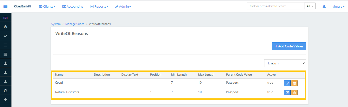Open the compass navigation icon in sidebar
Screen dimensions: 348x107
(x=5, y=27)
